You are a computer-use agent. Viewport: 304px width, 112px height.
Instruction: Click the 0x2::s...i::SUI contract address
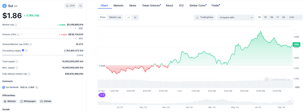(x=27, y=87)
